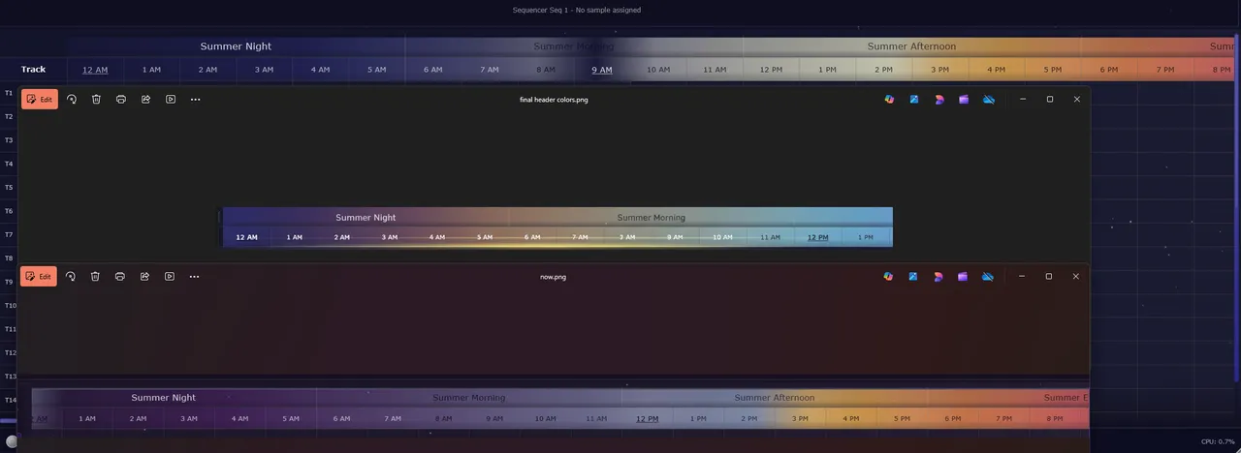Open Copilot icon in the now.png window
Viewport: 1241px width, 453px height.
pos(888,276)
